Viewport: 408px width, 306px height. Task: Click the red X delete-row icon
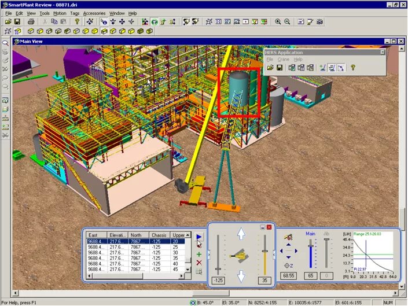(x=199, y=263)
